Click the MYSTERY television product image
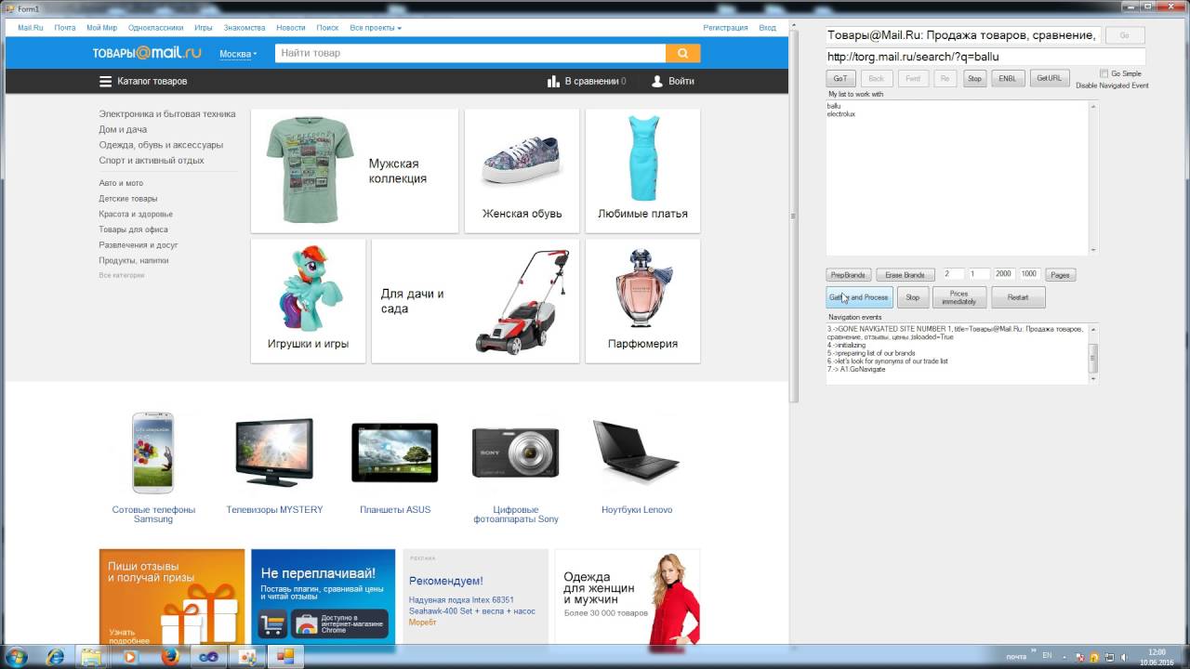 [274, 453]
